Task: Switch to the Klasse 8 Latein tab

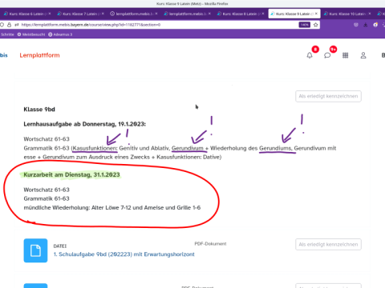Action: click(x=241, y=14)
